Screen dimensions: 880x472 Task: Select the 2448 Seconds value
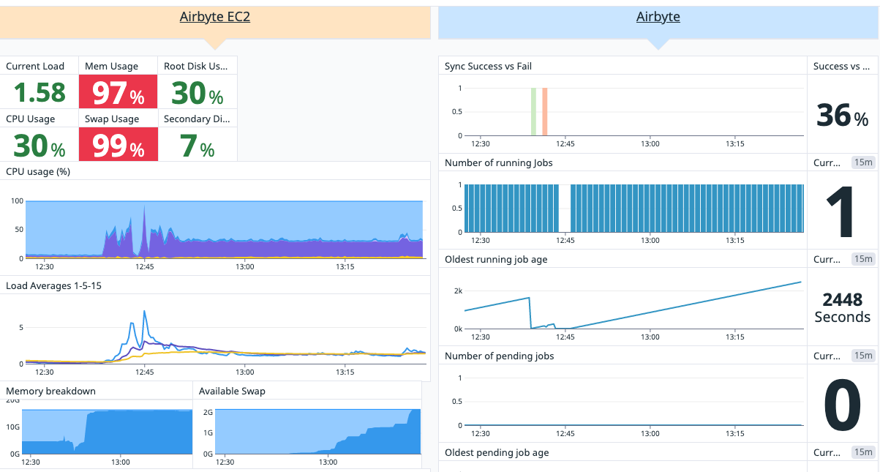[x=843, y=307]
